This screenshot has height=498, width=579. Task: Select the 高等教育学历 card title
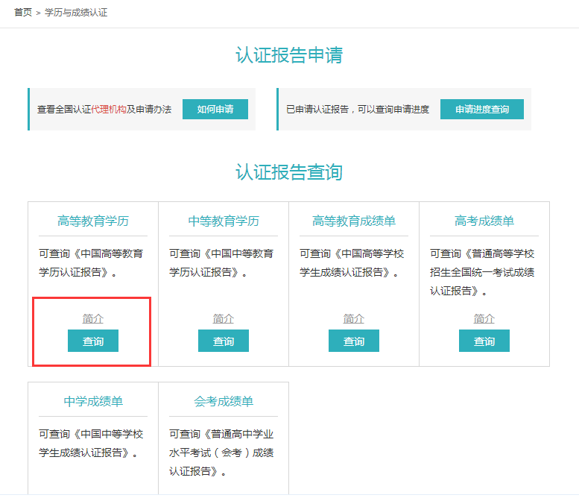tap(93, 221)
